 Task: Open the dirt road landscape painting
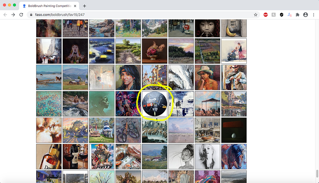(128, 51)
